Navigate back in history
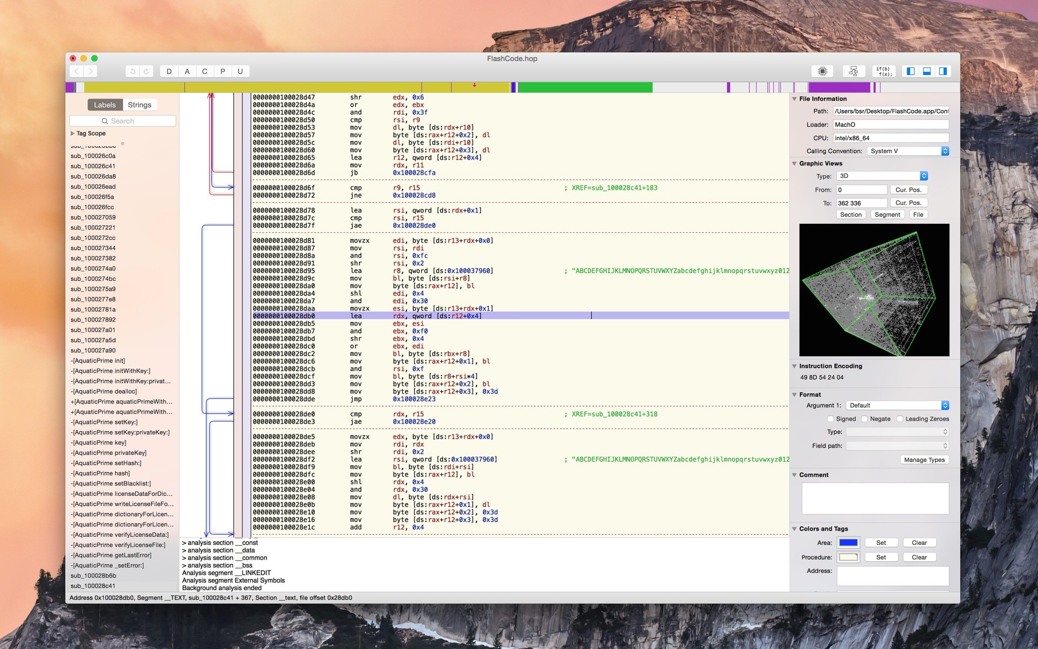 [x=77, y=71]
